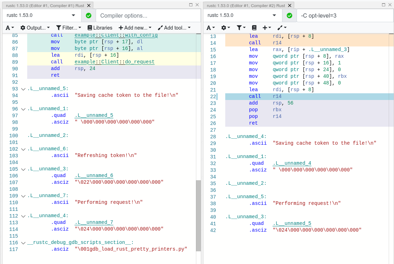Click the green compile success checkmark in Compiler #1
This screenshot has height=264, width=394.
[x=89, y=15]
